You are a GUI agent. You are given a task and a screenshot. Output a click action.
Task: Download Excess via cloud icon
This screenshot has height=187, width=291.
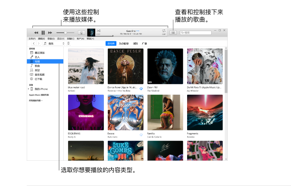[x=141, y=135]
